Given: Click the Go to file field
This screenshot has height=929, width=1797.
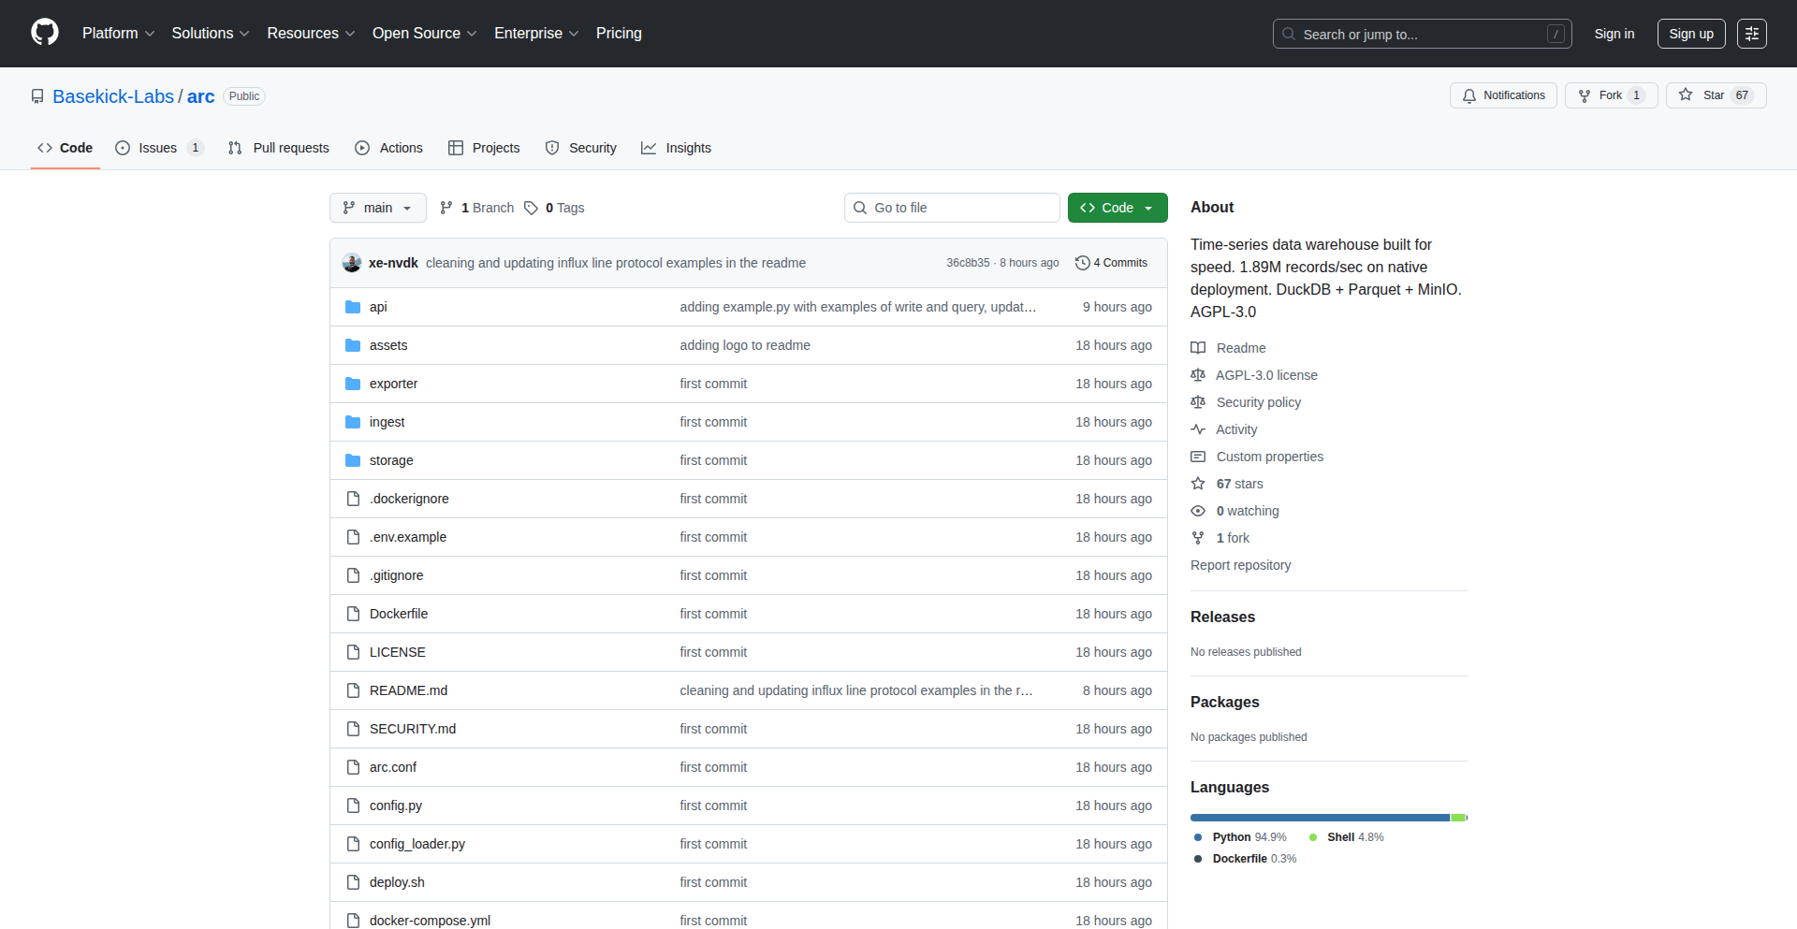Looking at the screenshot, I should coord(952,208).
